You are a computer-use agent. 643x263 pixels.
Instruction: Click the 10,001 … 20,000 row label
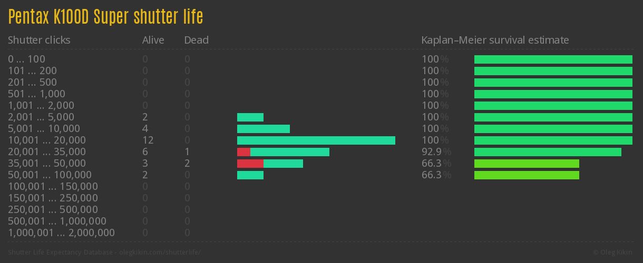click(47, 140)
